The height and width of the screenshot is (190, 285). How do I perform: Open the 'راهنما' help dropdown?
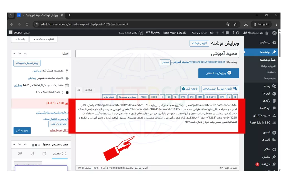19,39
